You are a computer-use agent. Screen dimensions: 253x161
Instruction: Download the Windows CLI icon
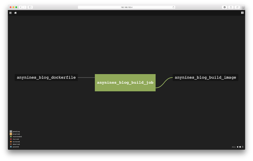pos(240,147)
